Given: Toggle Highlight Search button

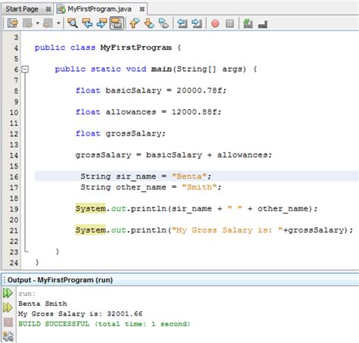Looking at the screenshot, I should click(x=117, y=23).
